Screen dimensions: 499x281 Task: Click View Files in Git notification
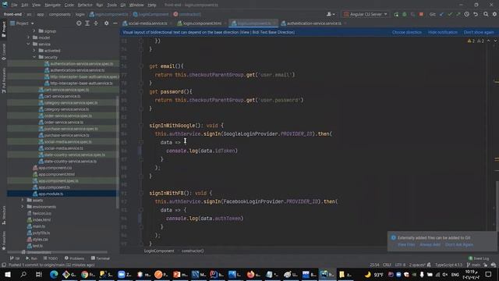tap(406, 244)
